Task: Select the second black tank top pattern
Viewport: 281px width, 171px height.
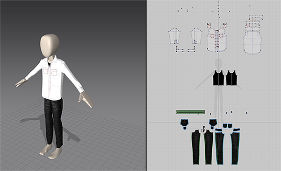Action: click(x=231, y=78)
